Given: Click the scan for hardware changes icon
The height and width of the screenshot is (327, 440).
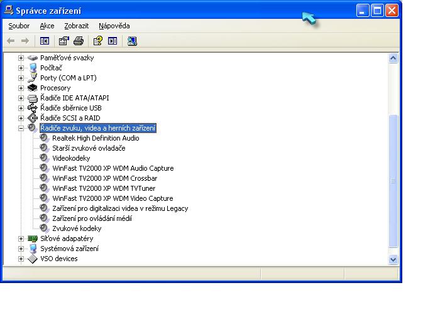Looking at the screenshot, I should click(x=132, y=41).
